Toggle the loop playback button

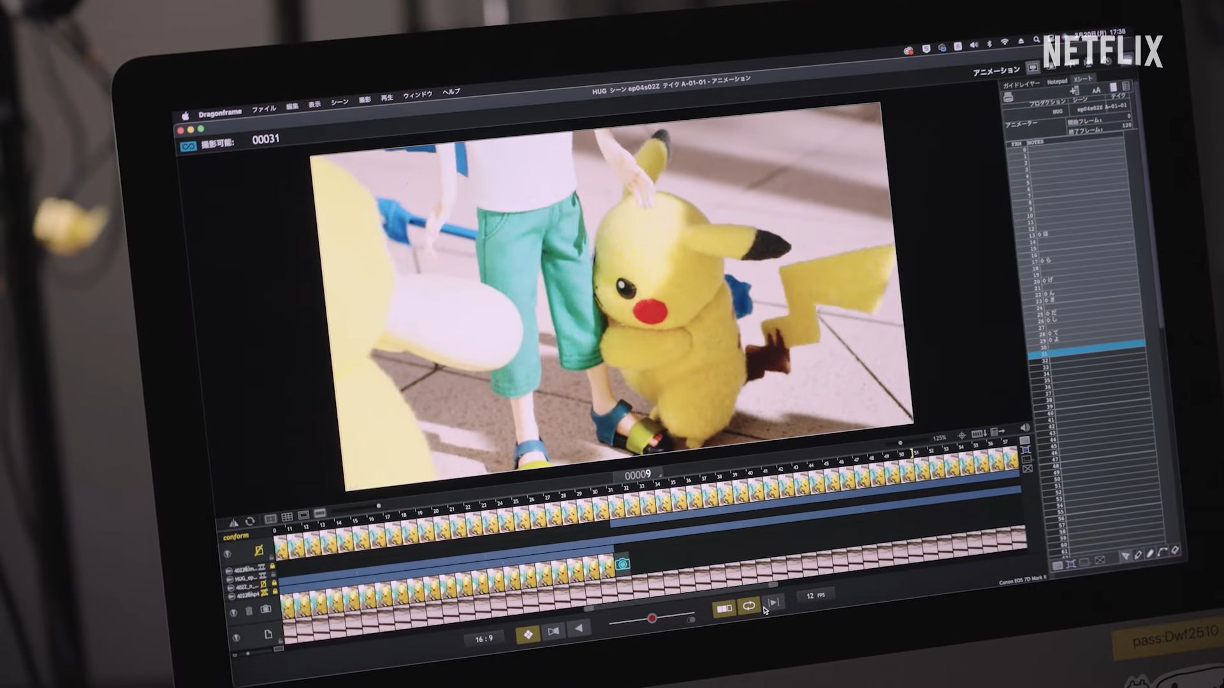748,606
